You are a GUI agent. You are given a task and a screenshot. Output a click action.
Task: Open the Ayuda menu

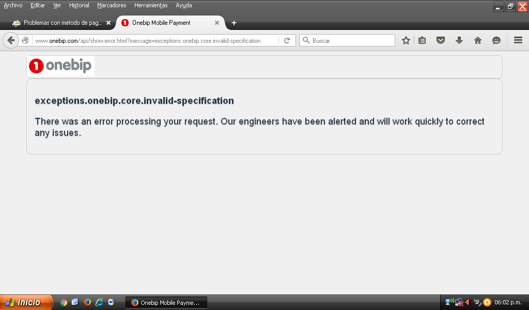[184, 5]
